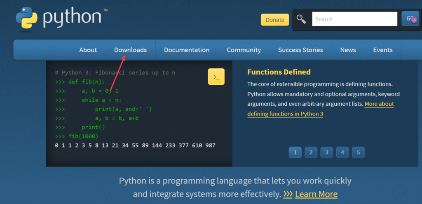Click the triple chevron before Learn More
Screen dimensions: 422x204
(x=288, y=194)
